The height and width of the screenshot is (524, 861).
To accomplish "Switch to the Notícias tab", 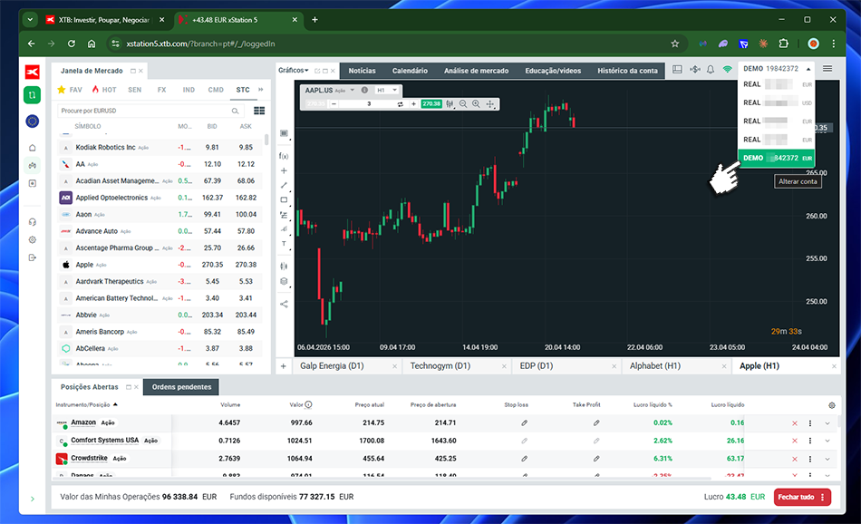I will coord(362,71).
